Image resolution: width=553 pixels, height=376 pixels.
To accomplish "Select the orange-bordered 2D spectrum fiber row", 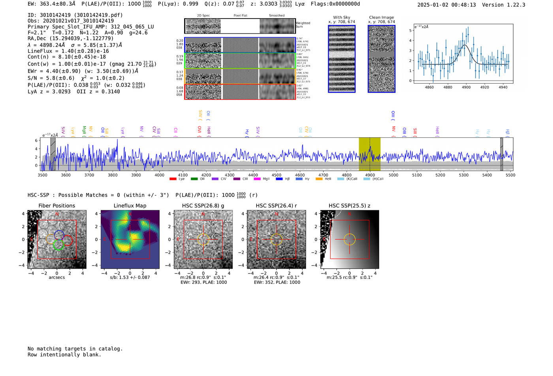I will [x=240, y=76].
